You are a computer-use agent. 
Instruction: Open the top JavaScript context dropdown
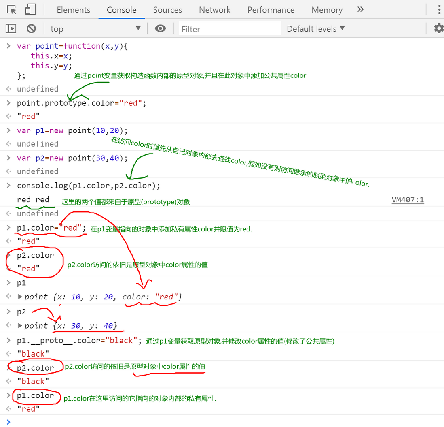95,29
